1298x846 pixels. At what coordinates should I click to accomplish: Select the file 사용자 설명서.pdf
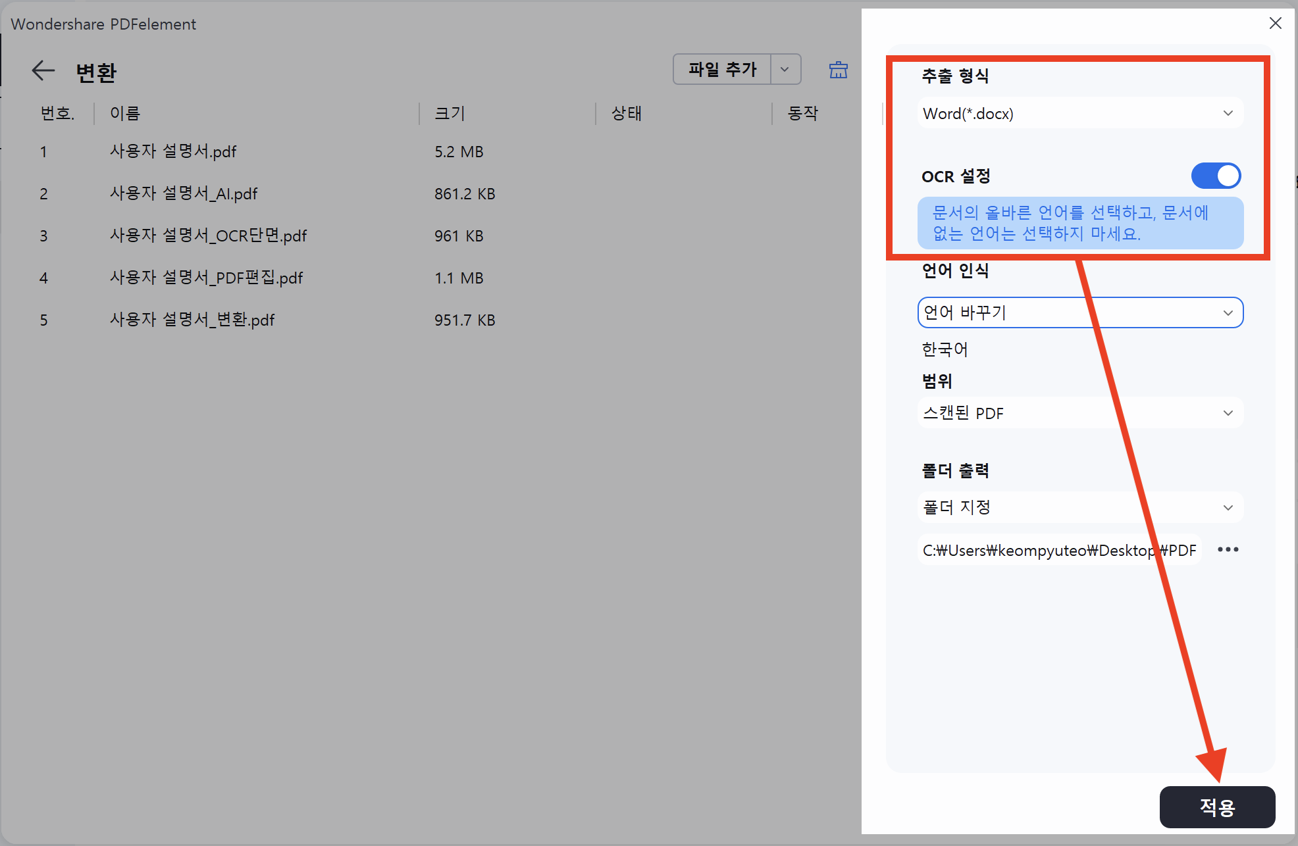[173, 151]
